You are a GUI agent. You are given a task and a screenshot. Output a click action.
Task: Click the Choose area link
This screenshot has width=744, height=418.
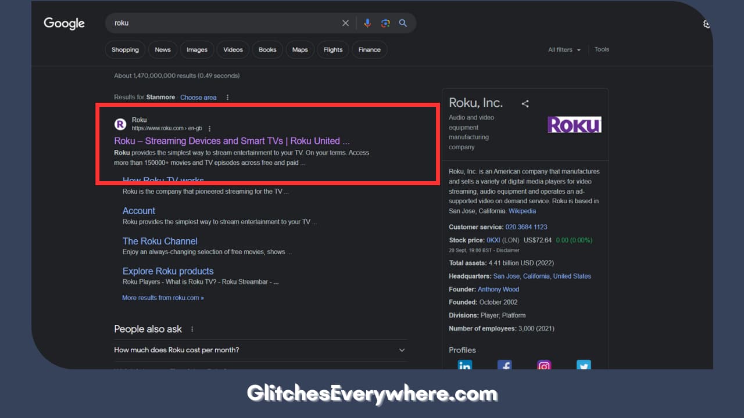pyautogui.click(x=198, y=98)
